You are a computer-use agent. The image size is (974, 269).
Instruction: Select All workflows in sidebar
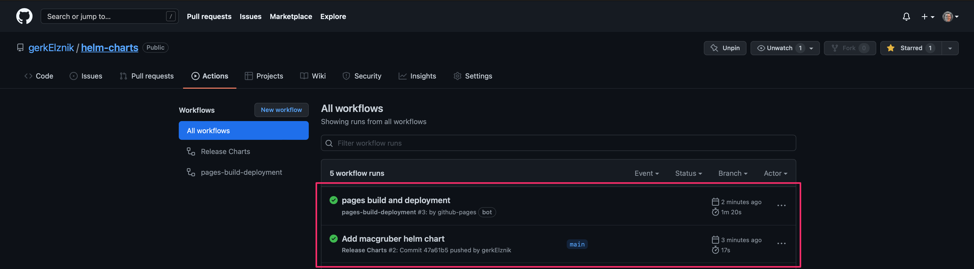pos(244,130)
